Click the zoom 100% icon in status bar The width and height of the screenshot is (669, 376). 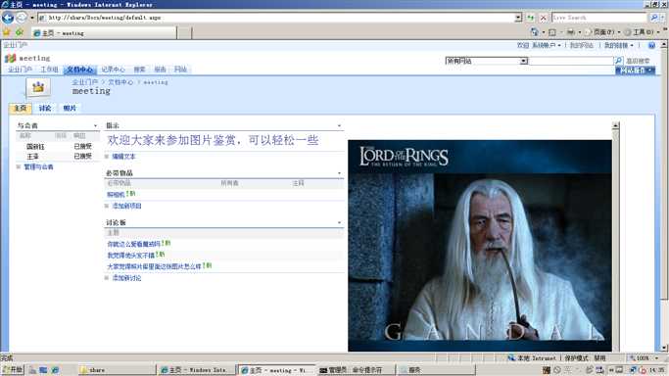click(x=633, y=358)
